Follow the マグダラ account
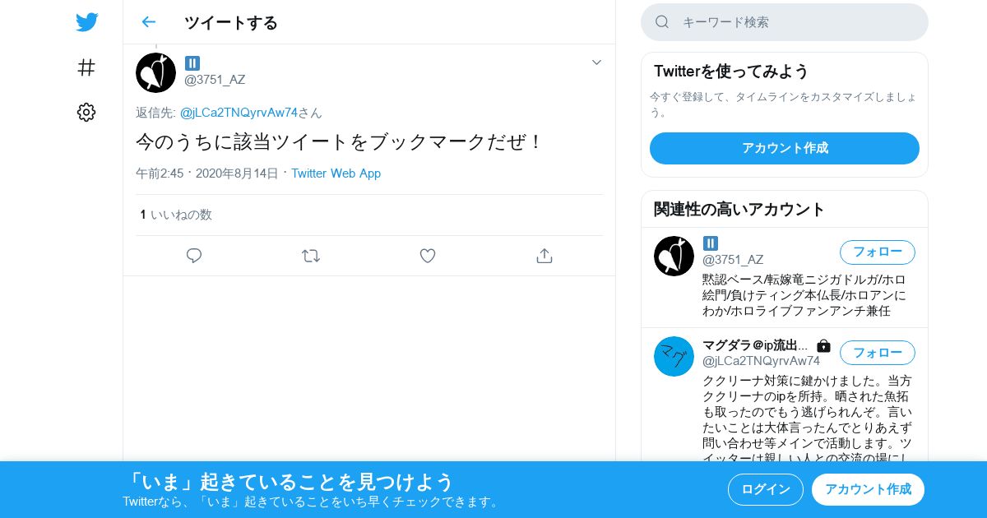The width and height of the screenshot is (987, 518). tap(878, 353)
